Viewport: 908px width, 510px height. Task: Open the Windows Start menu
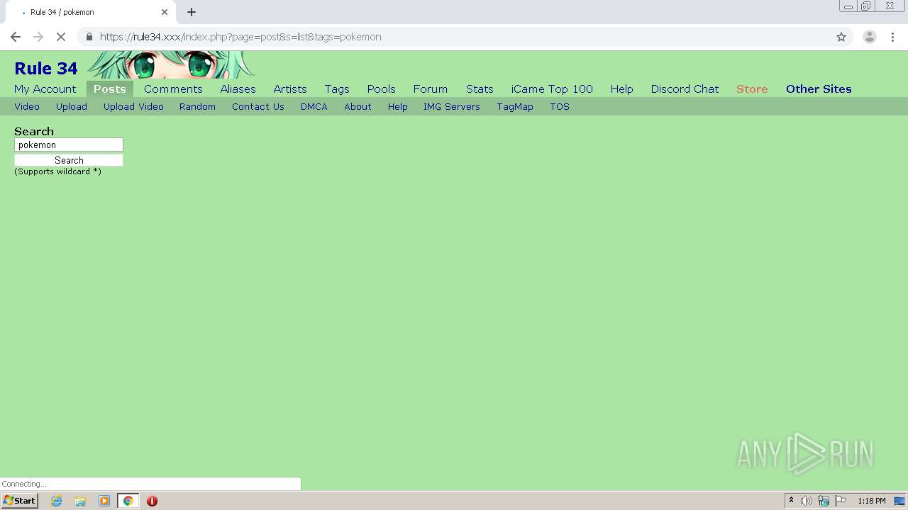coord(20,501)
